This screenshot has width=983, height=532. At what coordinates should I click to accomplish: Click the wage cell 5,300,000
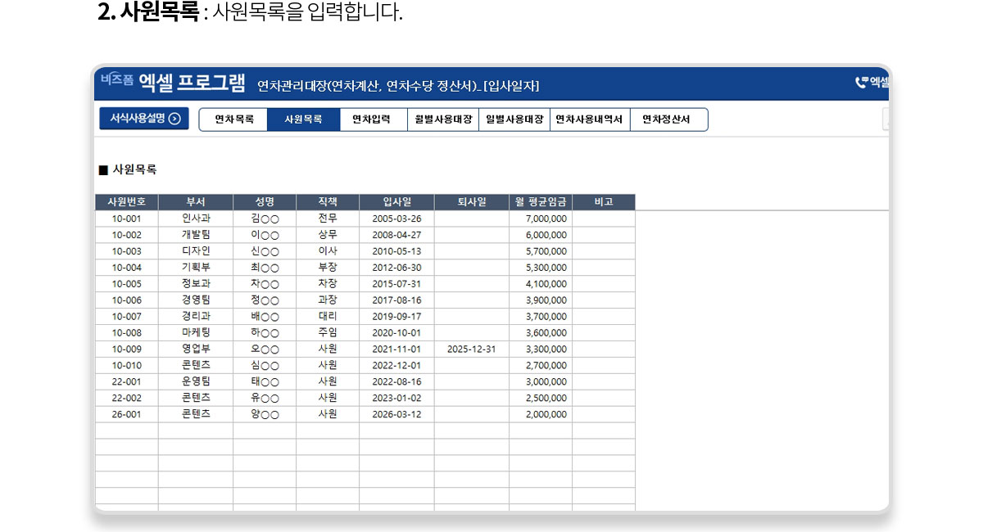[541, 268]
